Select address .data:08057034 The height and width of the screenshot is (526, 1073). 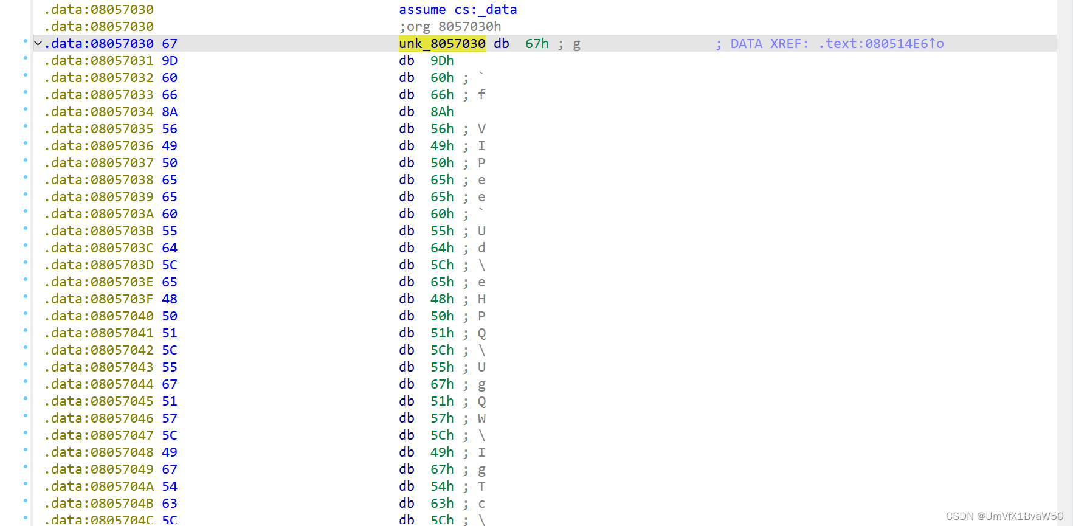coord(98,111)
